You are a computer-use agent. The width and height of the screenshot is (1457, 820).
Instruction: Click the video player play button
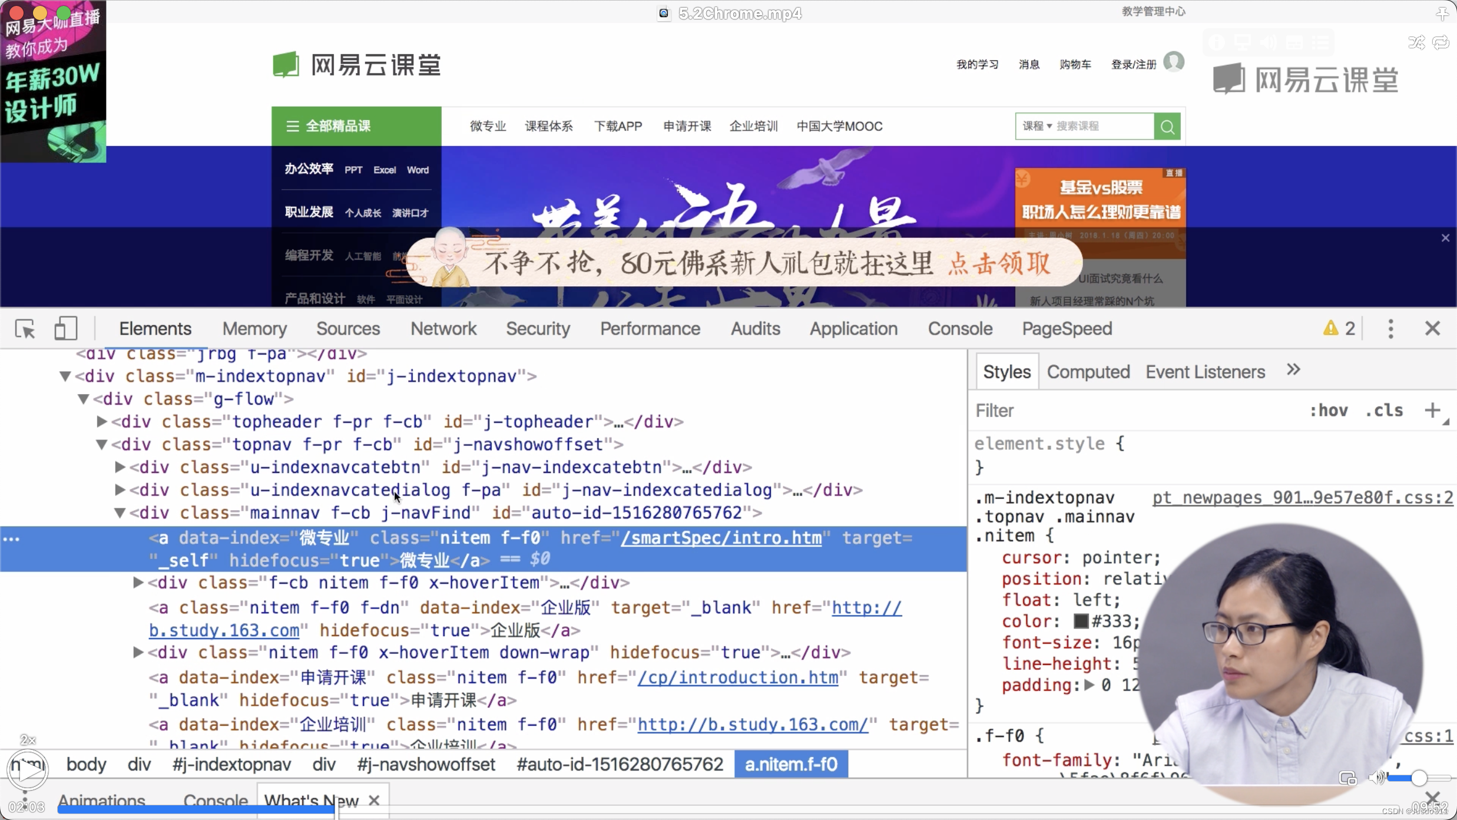click(x=27, y=769)
